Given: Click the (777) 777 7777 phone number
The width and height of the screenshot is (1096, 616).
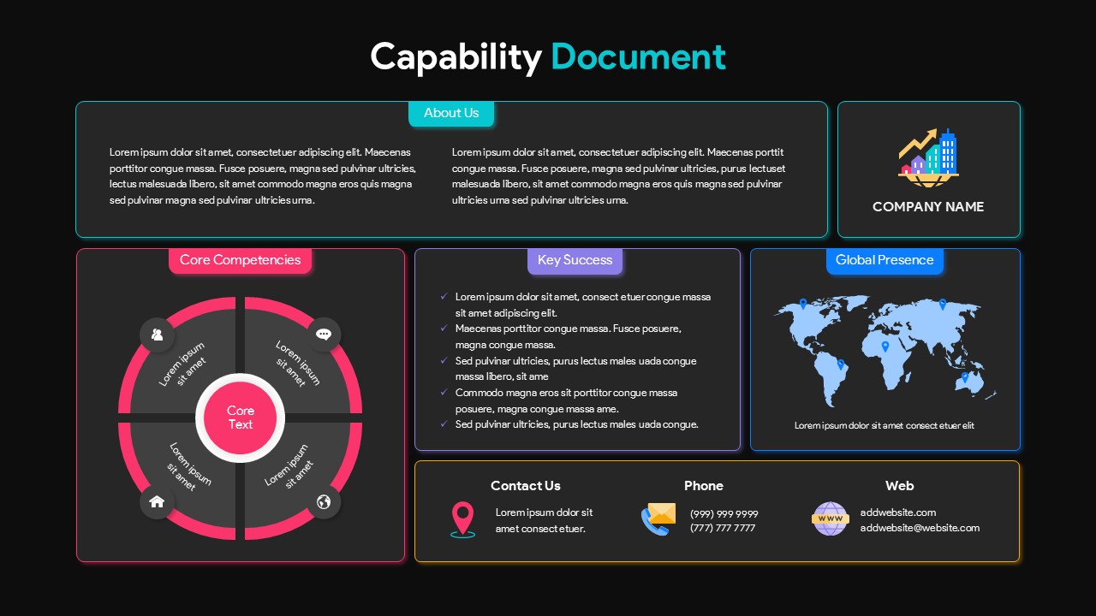Looking at the screenshot, I should [723, 529].
